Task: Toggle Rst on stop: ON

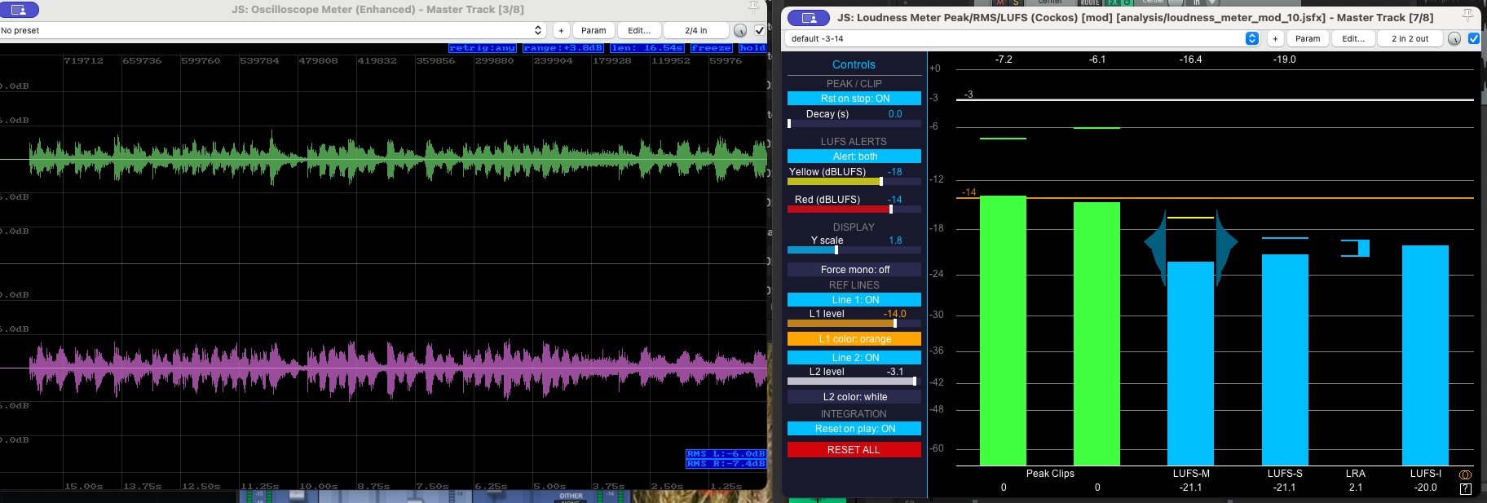Action: pyautogui.click(x=854, y=99)
